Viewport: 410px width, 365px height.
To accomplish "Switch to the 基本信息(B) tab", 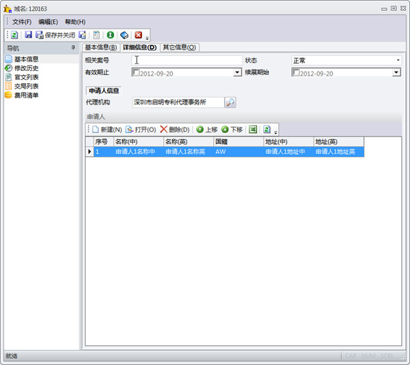I will pos(101,47).
